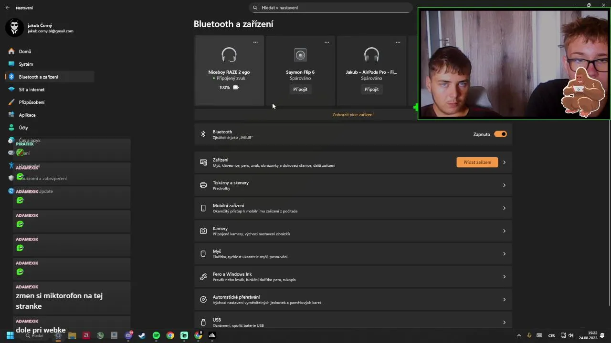The height and width of the screenshot is (343, 611).
Task: Click the tray microphone icon
Action: (x=529, y=336)
